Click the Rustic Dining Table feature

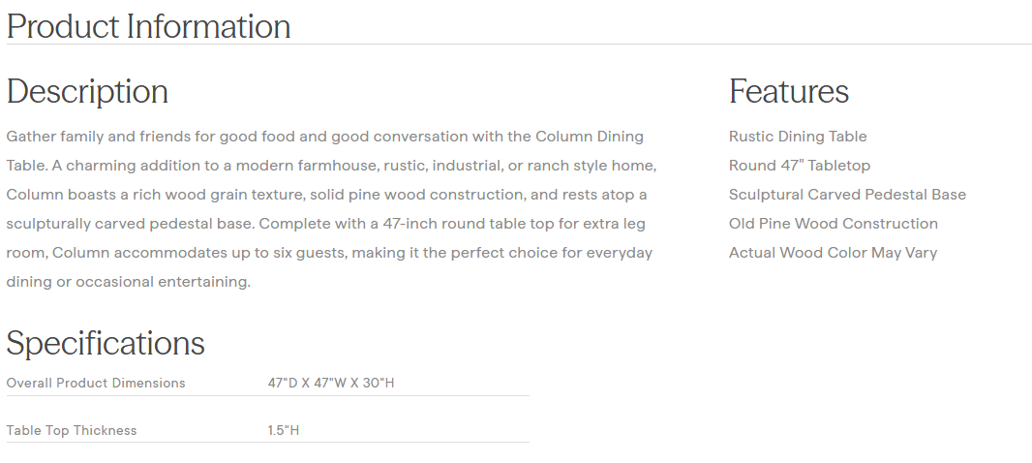[798, 137]
